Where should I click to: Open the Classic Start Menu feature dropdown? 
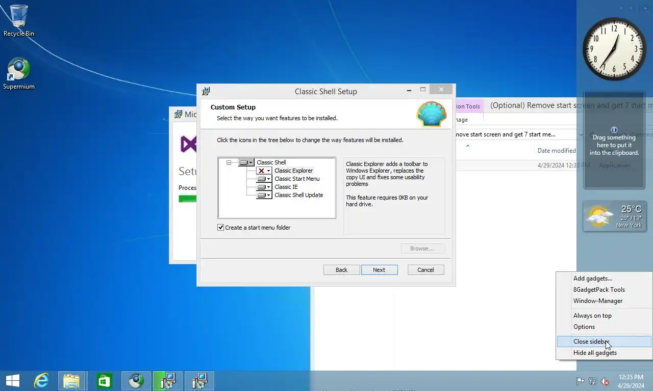264,179
